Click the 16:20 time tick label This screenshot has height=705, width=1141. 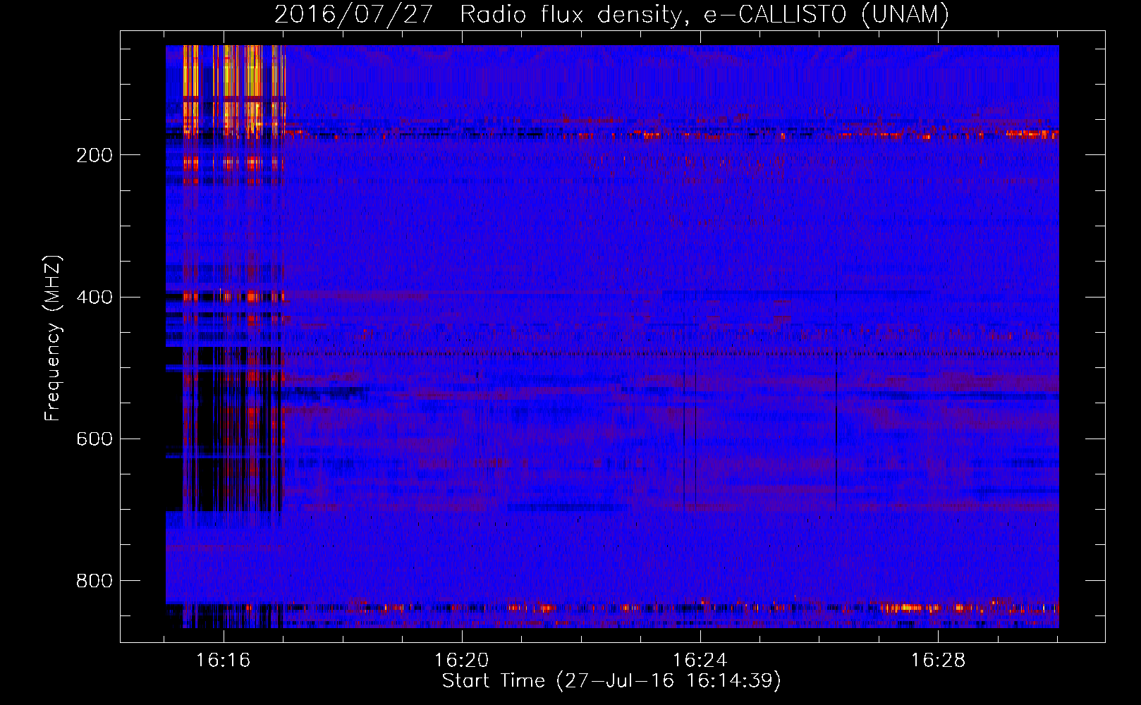[462, 660]
